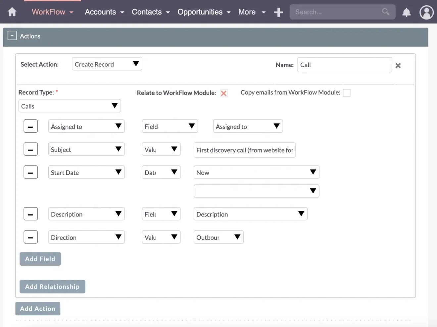437x327 pixels.
Task: Click the search magnifier icon
Action: (x=385, y=12)
